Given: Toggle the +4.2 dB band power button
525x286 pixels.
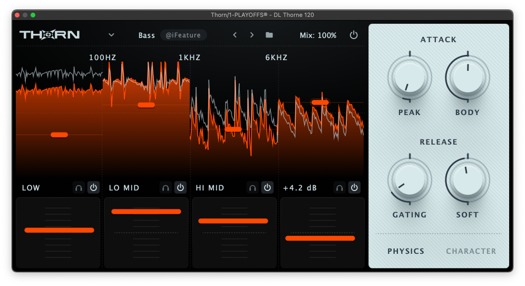Looking at the screenshot, I should [x=354, y=188].
